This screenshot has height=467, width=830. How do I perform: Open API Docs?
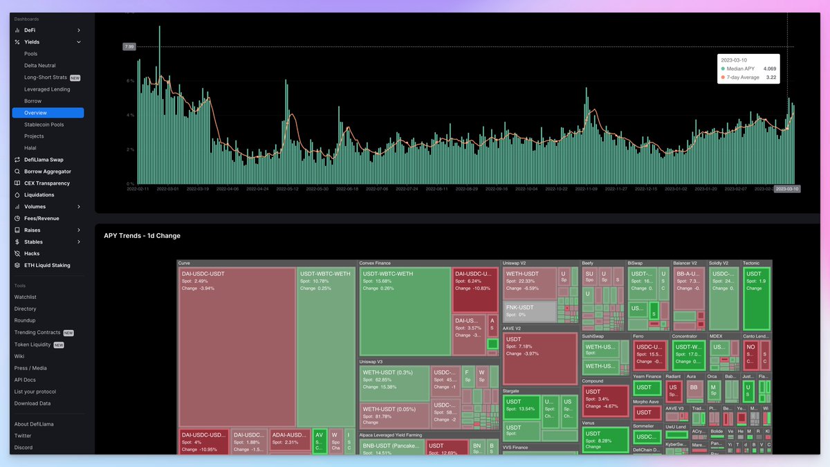[25, 380]
